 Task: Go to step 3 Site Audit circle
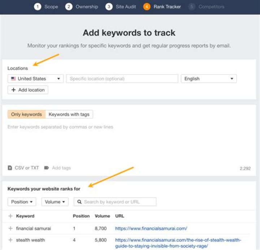click(109, 7)
